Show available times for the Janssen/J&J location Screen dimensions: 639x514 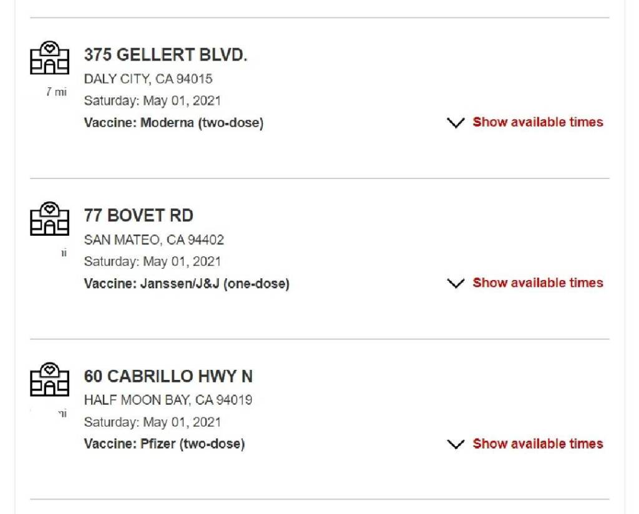coord(537,283)
